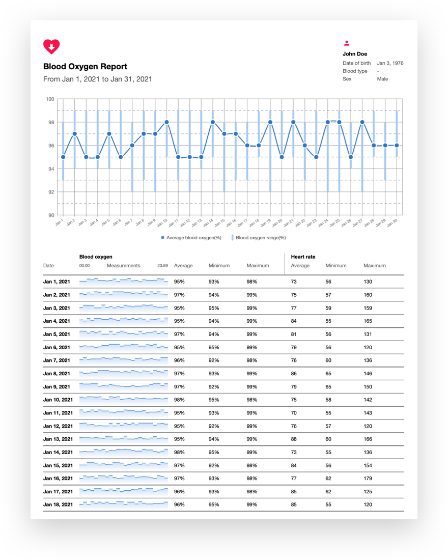Screen dimensions: 448x560
Task: Select the Jan 1, 2021 row date
Action: point(57,282)
